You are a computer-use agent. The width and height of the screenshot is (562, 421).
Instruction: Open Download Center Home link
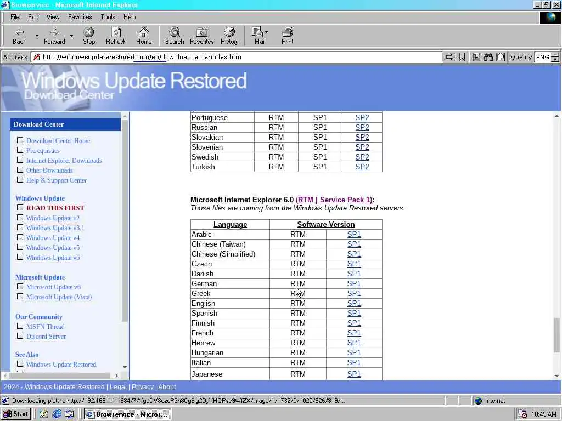[58, 141]
